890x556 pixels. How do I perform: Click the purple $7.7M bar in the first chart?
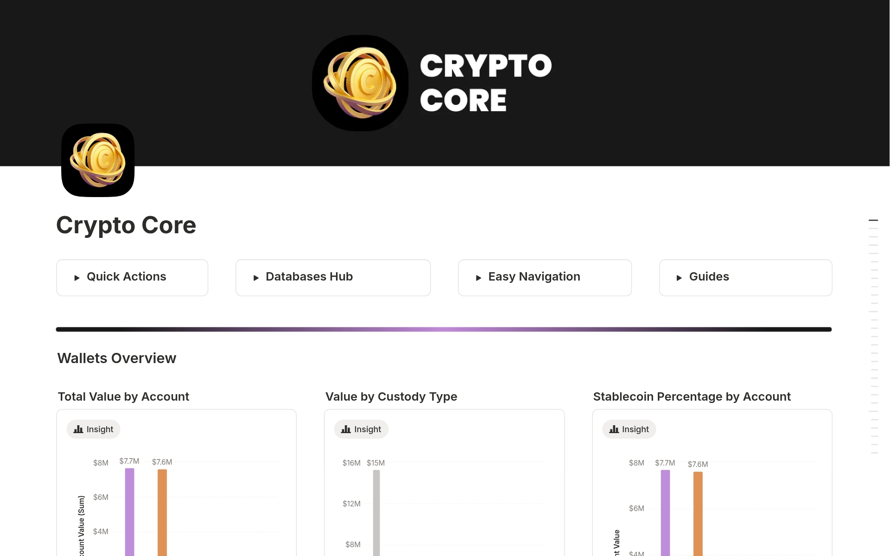[x=129, y=510]
